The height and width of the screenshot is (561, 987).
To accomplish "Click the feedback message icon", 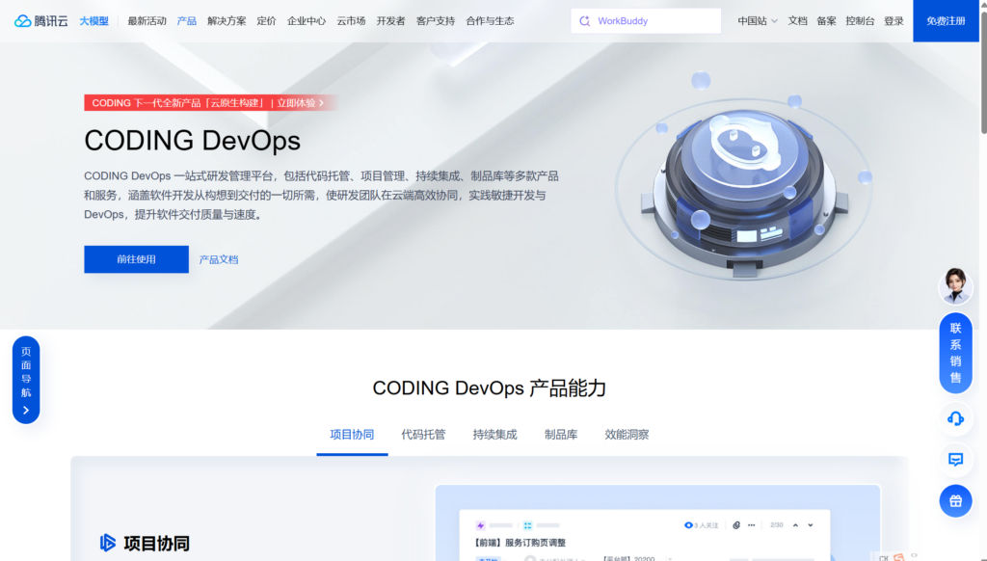I will click(x=955, y=460).
